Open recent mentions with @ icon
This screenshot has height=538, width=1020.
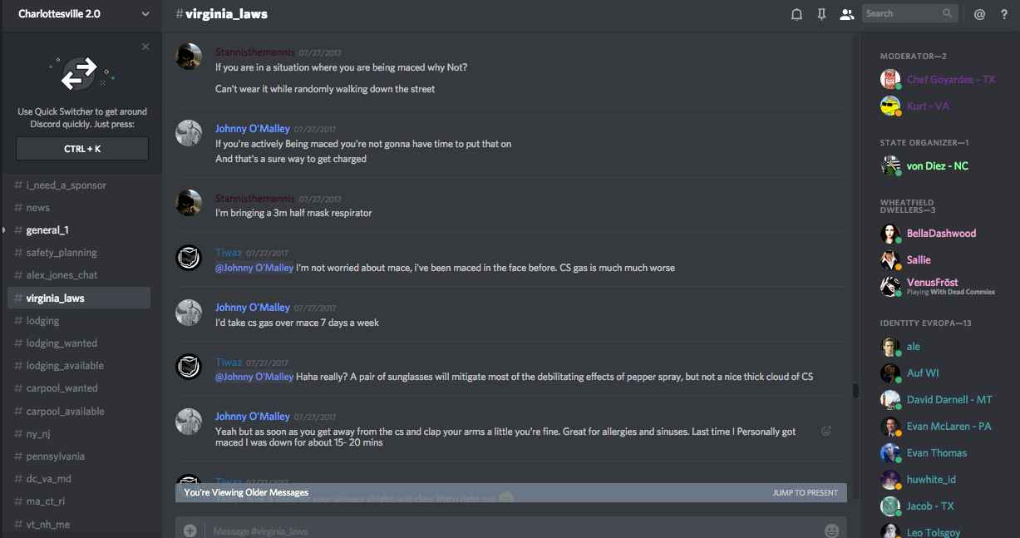click(x=979, y=14)
